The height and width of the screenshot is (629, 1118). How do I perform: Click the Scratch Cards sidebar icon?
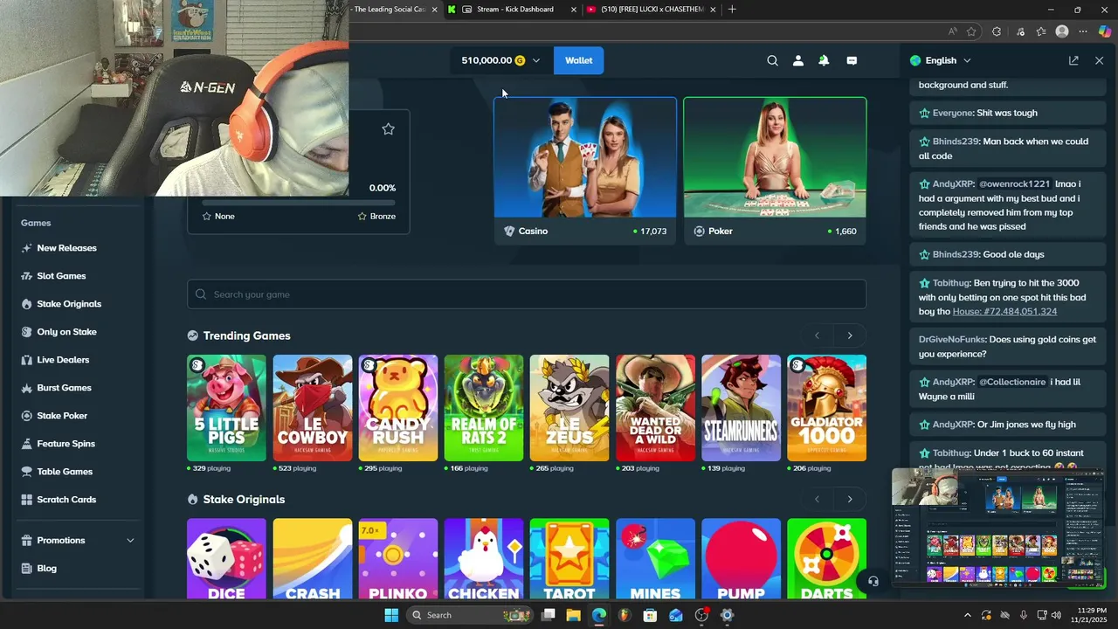(28, 500)
